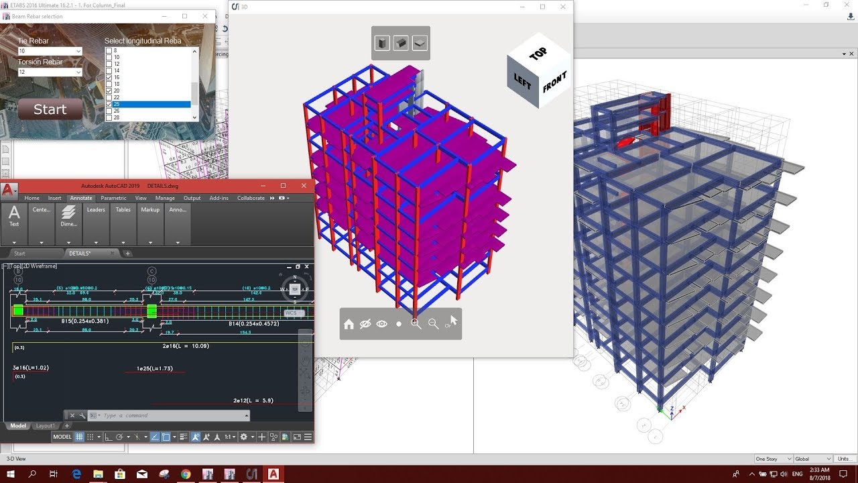This screenshot has height=483, width=858.
Task: Switch to the Parametric ribbon tab
Action: point(113,198)
